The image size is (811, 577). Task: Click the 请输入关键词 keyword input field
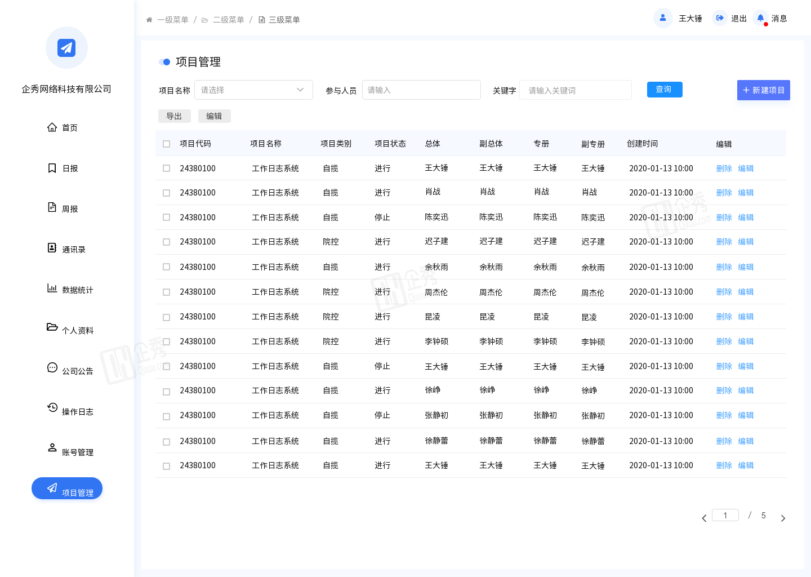575,90
